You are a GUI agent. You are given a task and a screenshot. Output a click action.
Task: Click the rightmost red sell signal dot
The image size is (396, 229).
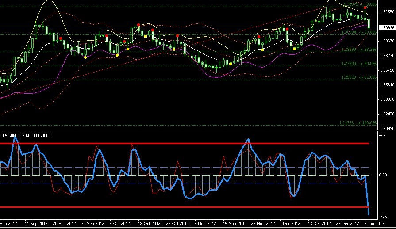click(x=365, y=8)
